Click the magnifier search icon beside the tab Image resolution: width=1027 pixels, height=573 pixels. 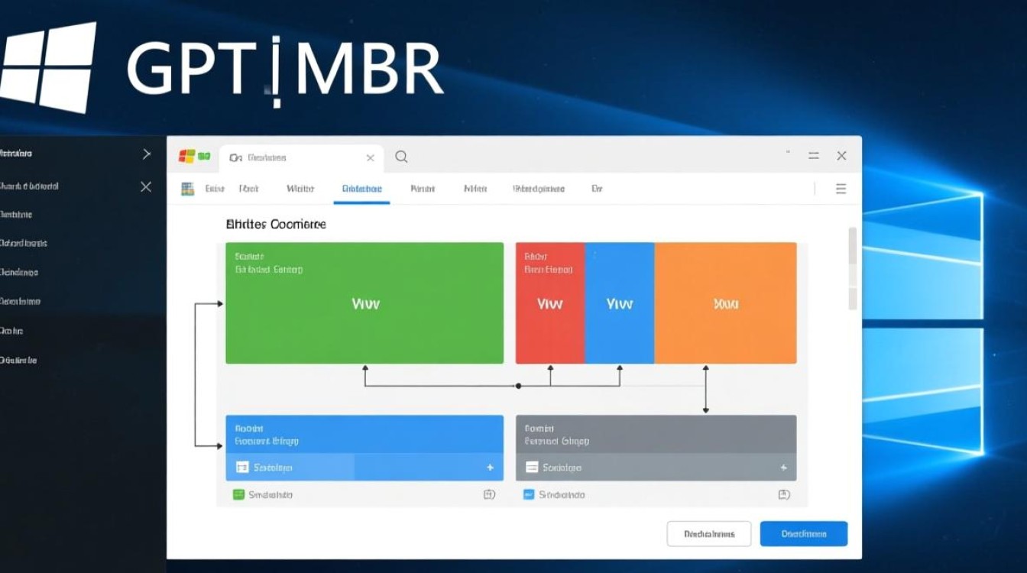click(x=401, y=157)
